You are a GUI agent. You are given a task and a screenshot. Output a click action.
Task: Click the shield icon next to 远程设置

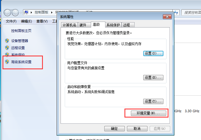7,48
